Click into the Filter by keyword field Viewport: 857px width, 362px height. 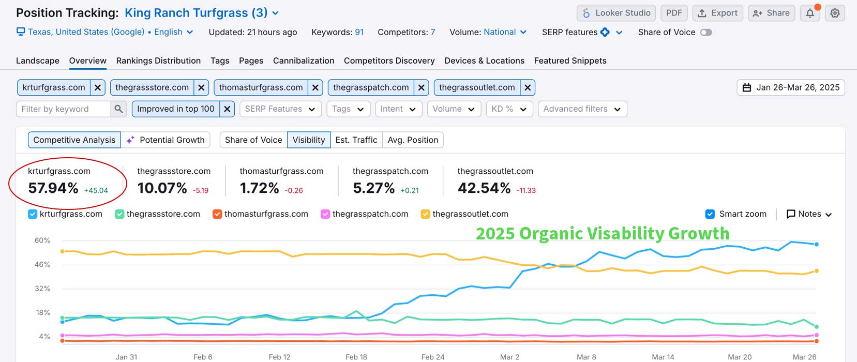pos(64,109)
